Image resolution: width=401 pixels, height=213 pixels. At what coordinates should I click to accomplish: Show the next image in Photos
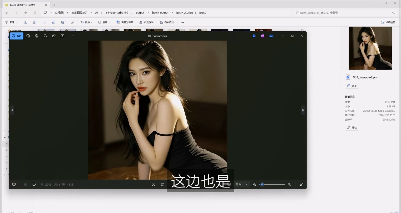coord(303,110)
